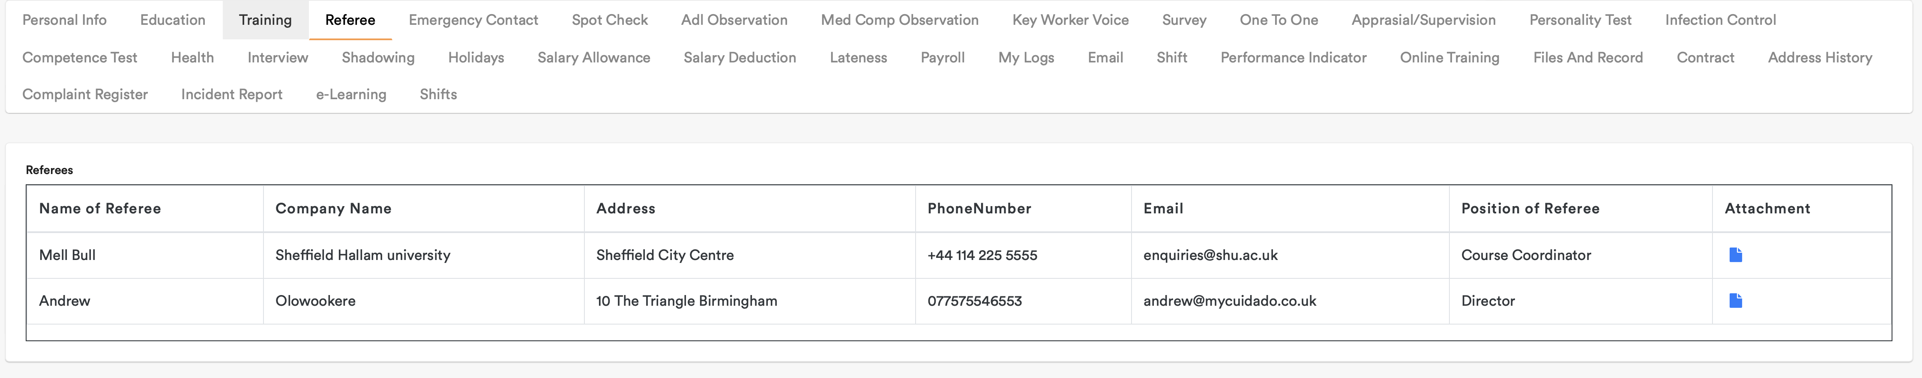Open the Salary Deduction tab
This screenshot has width=1922, height=378.
coord(739,57)
